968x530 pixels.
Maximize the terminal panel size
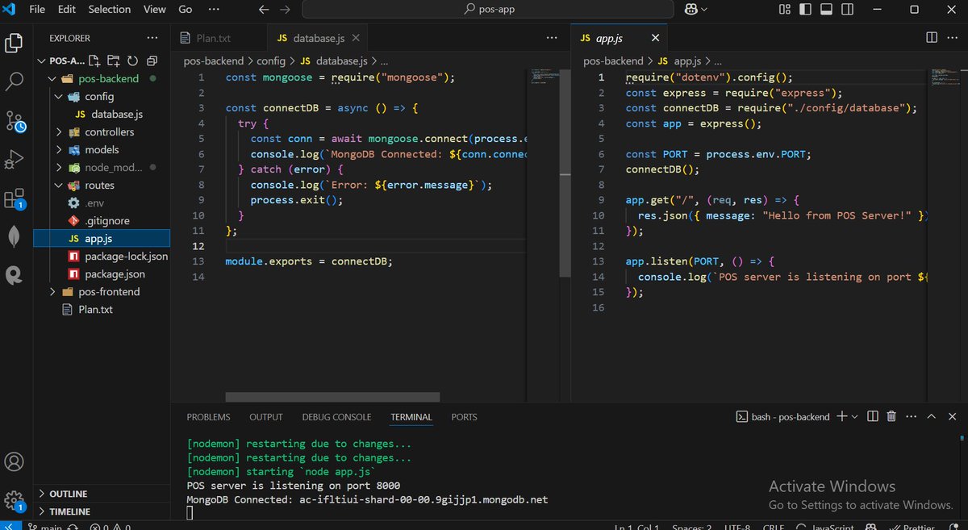(x=931, y=416)
